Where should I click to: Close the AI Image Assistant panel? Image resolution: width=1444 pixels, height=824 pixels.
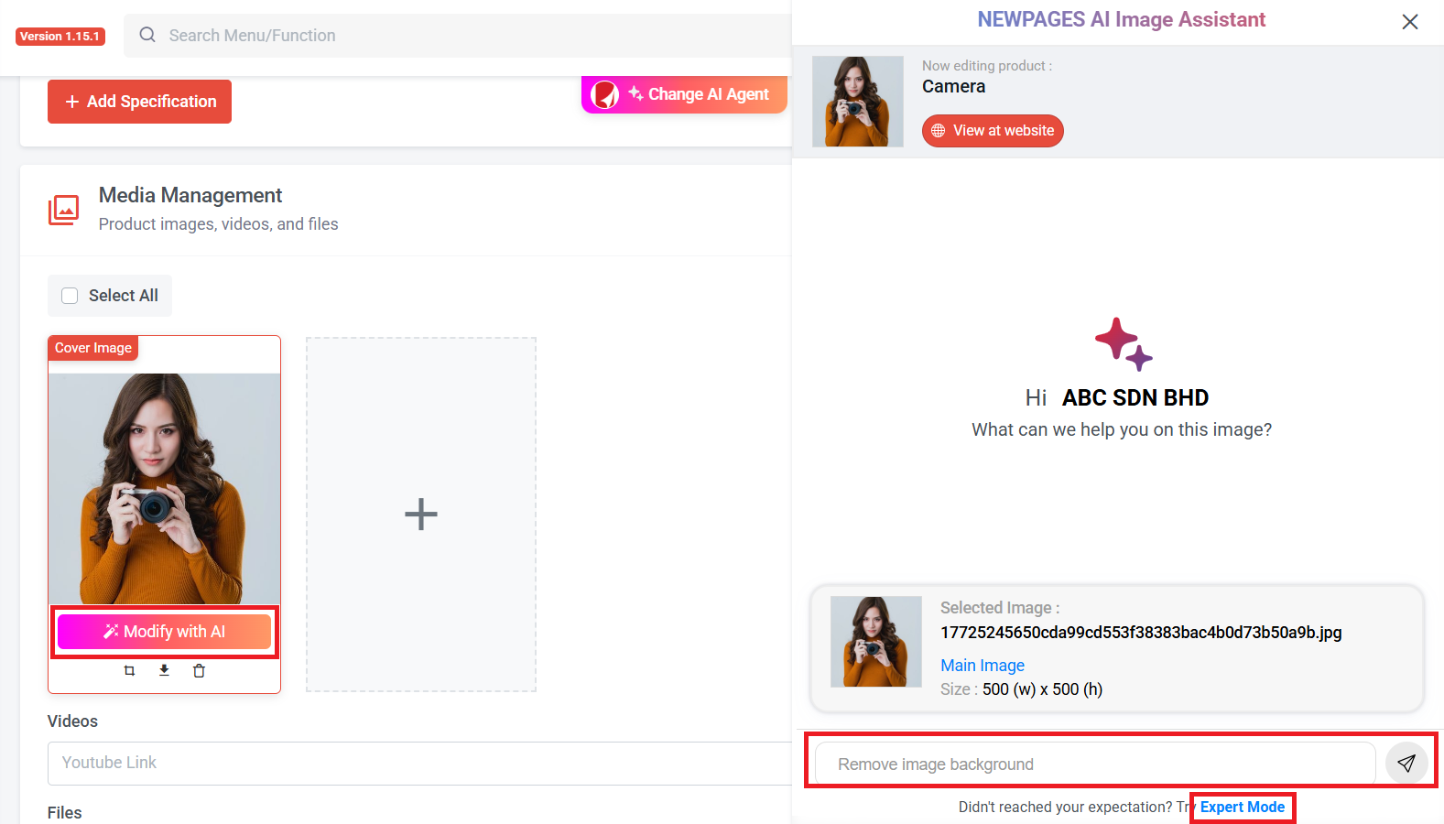point(1409,22)
